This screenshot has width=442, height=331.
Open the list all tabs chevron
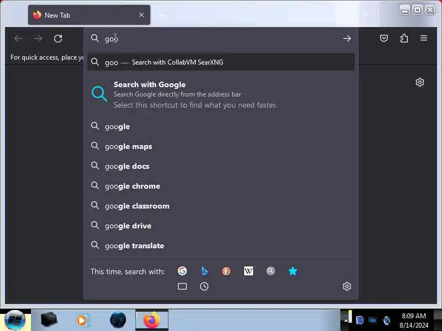[x=365, y=15]
